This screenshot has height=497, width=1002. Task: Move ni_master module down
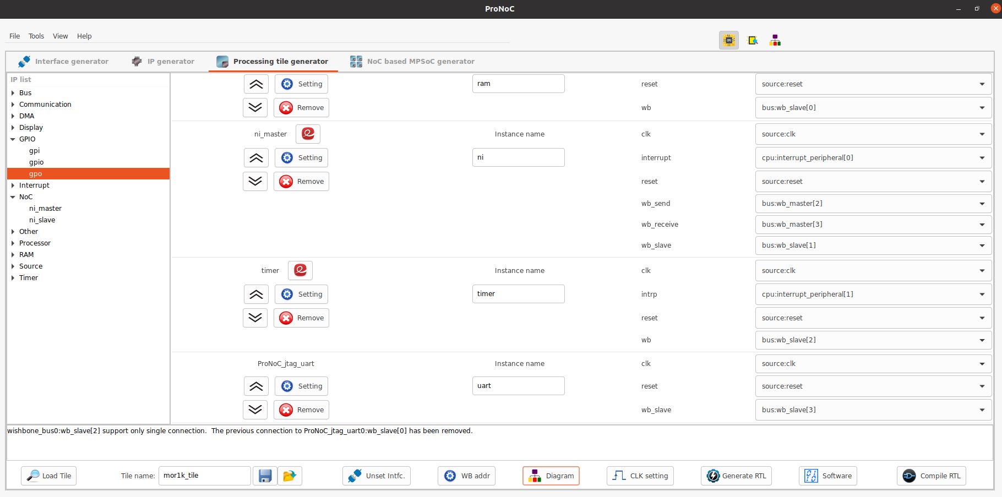pyautogui.click(x=255, y=181)
